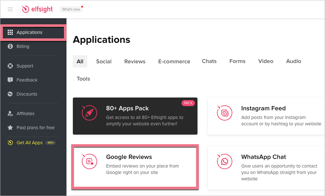
Task: Open Get All Apps offer link
Action: point(30,143)
